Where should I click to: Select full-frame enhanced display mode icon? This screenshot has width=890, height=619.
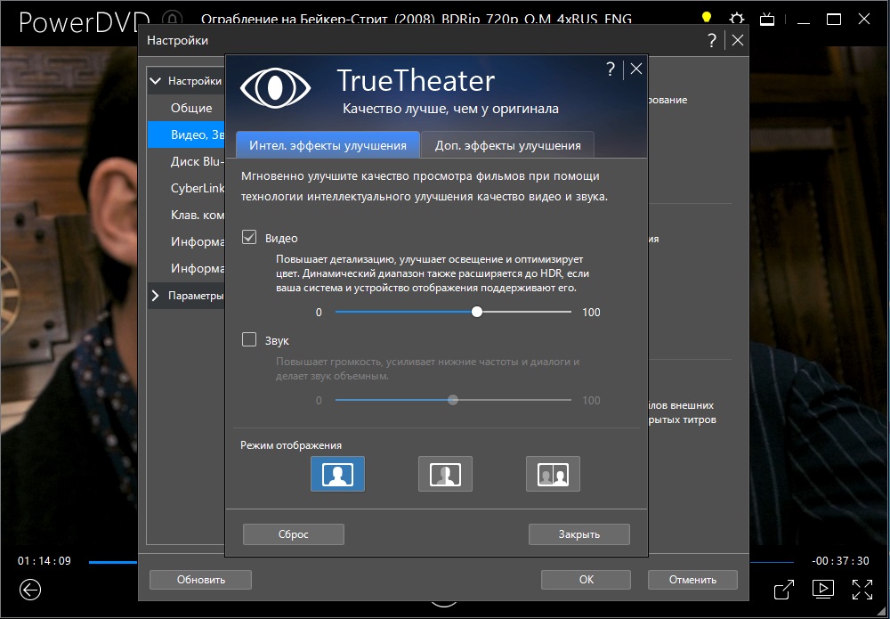[337, 474]
